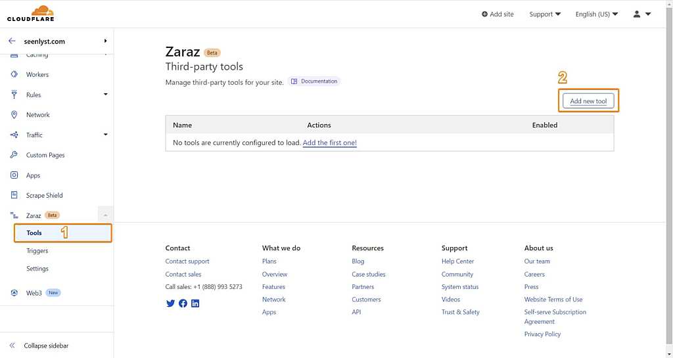Open the Custom Pages sidebar section
Screen dimensions: 673x358
coord(45,155)
